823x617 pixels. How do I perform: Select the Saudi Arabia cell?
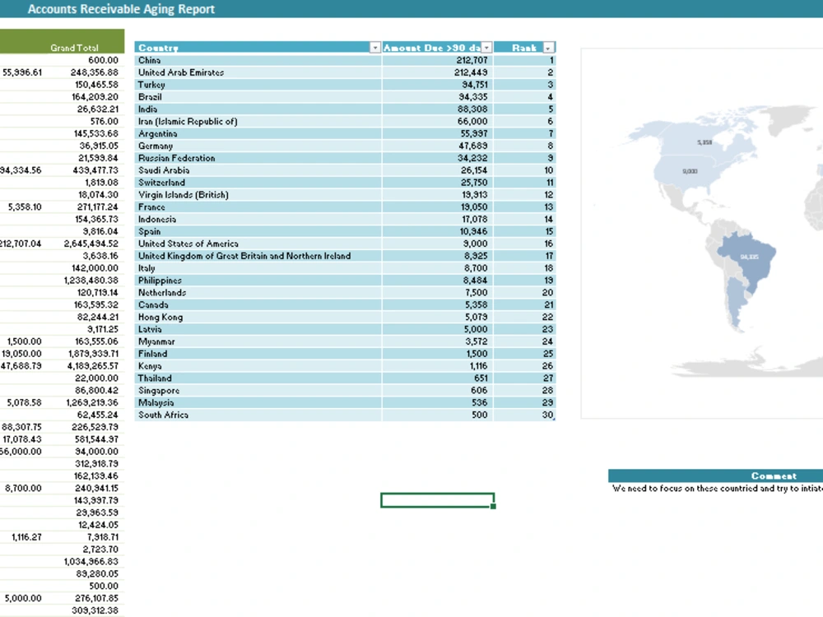point(258,170)
